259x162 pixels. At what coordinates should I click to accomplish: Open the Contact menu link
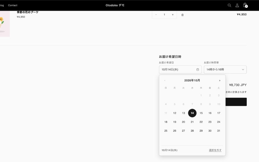click(x=13, y=5)
